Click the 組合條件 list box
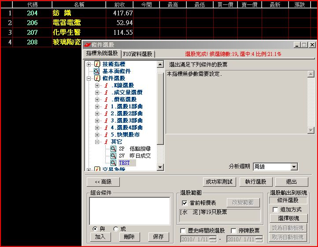Viewport: 318px width, 247px height. [129, 210]
